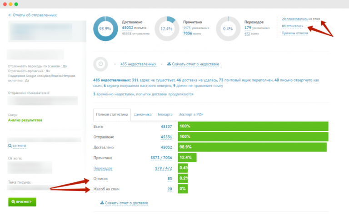Click the clock icon near undelivered
Image resolution: width=349 pixels, height=214 pixels.
pos(100,64)
